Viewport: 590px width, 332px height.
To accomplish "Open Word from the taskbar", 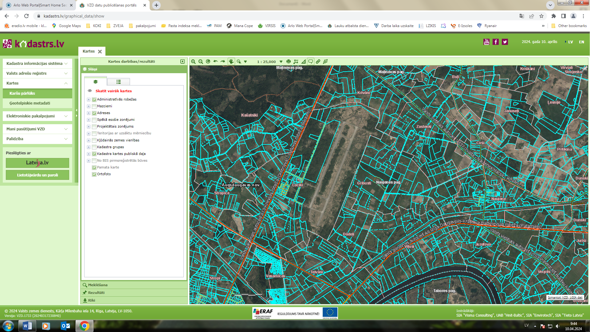I will click(27, 326).
